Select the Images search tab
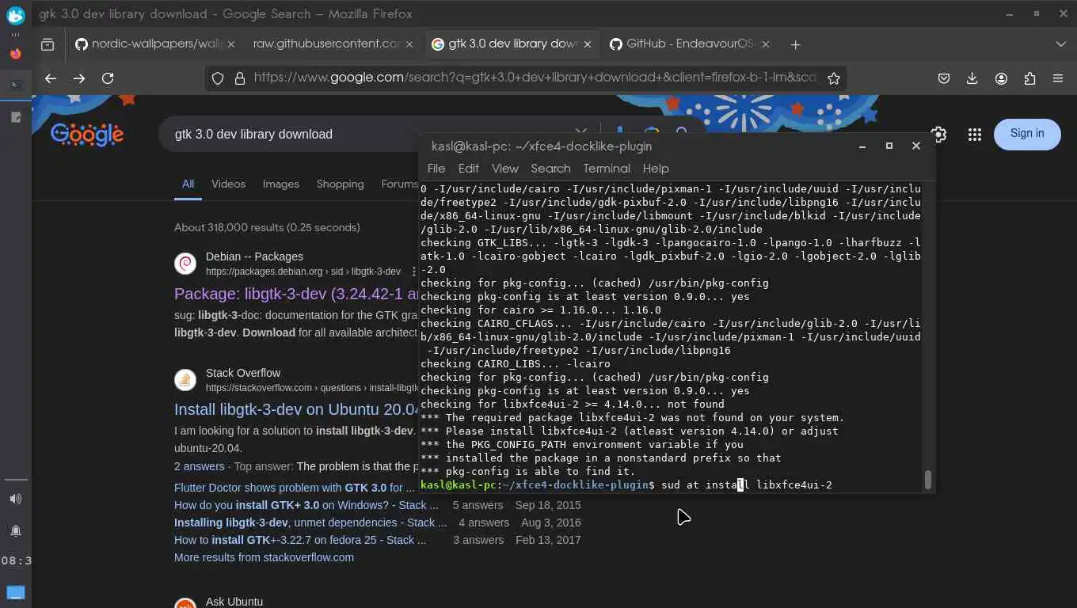The image size is (1077, 608). click(281, 184)
